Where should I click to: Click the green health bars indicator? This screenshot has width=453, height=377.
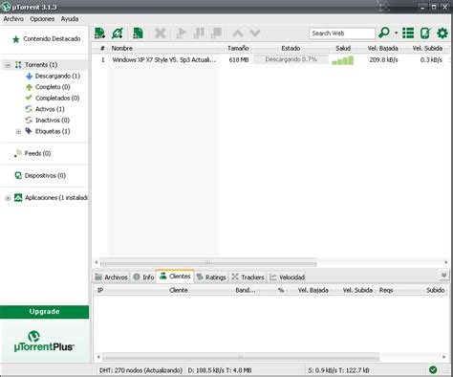[x=343, y=60]
